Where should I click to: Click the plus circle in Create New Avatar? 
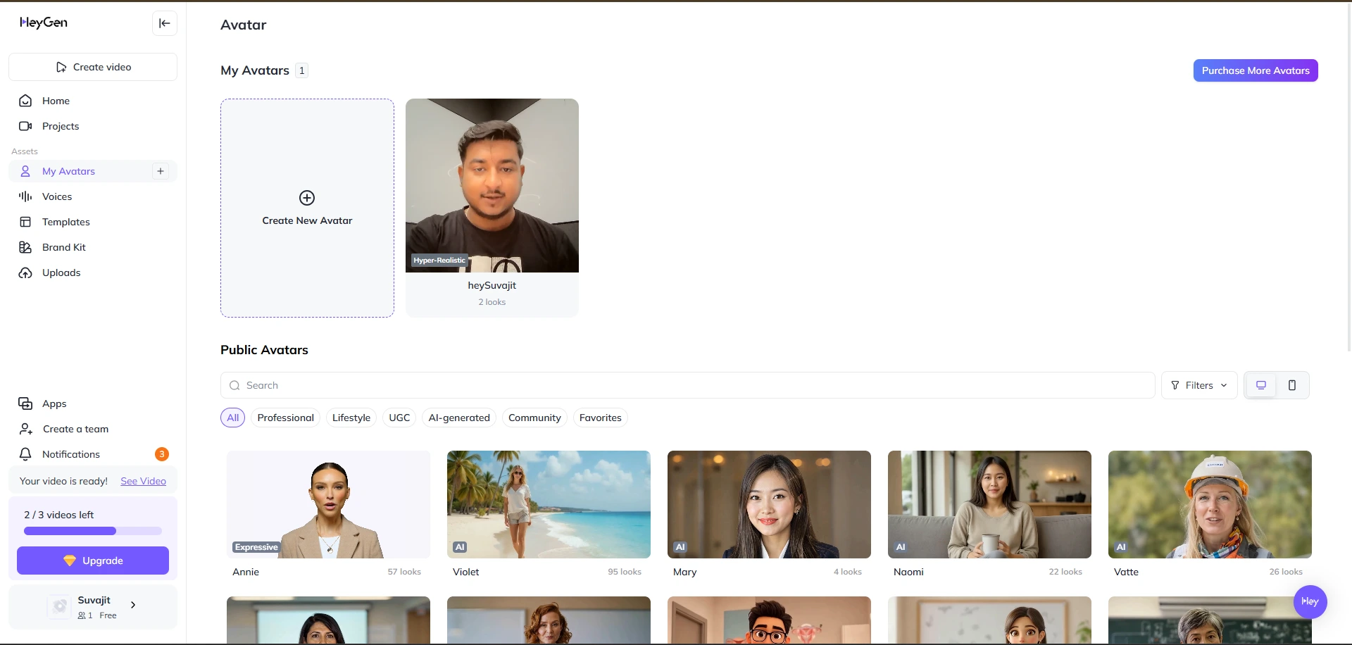click(307, 198)
